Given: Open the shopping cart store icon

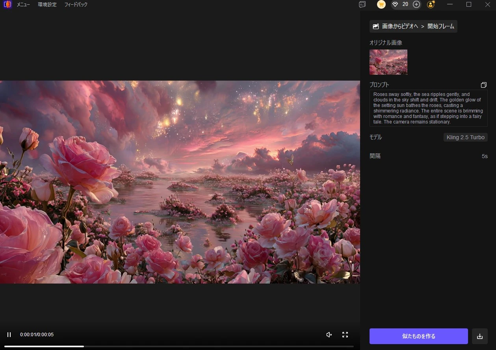Looking at the screenshot, I should [381, 4].
